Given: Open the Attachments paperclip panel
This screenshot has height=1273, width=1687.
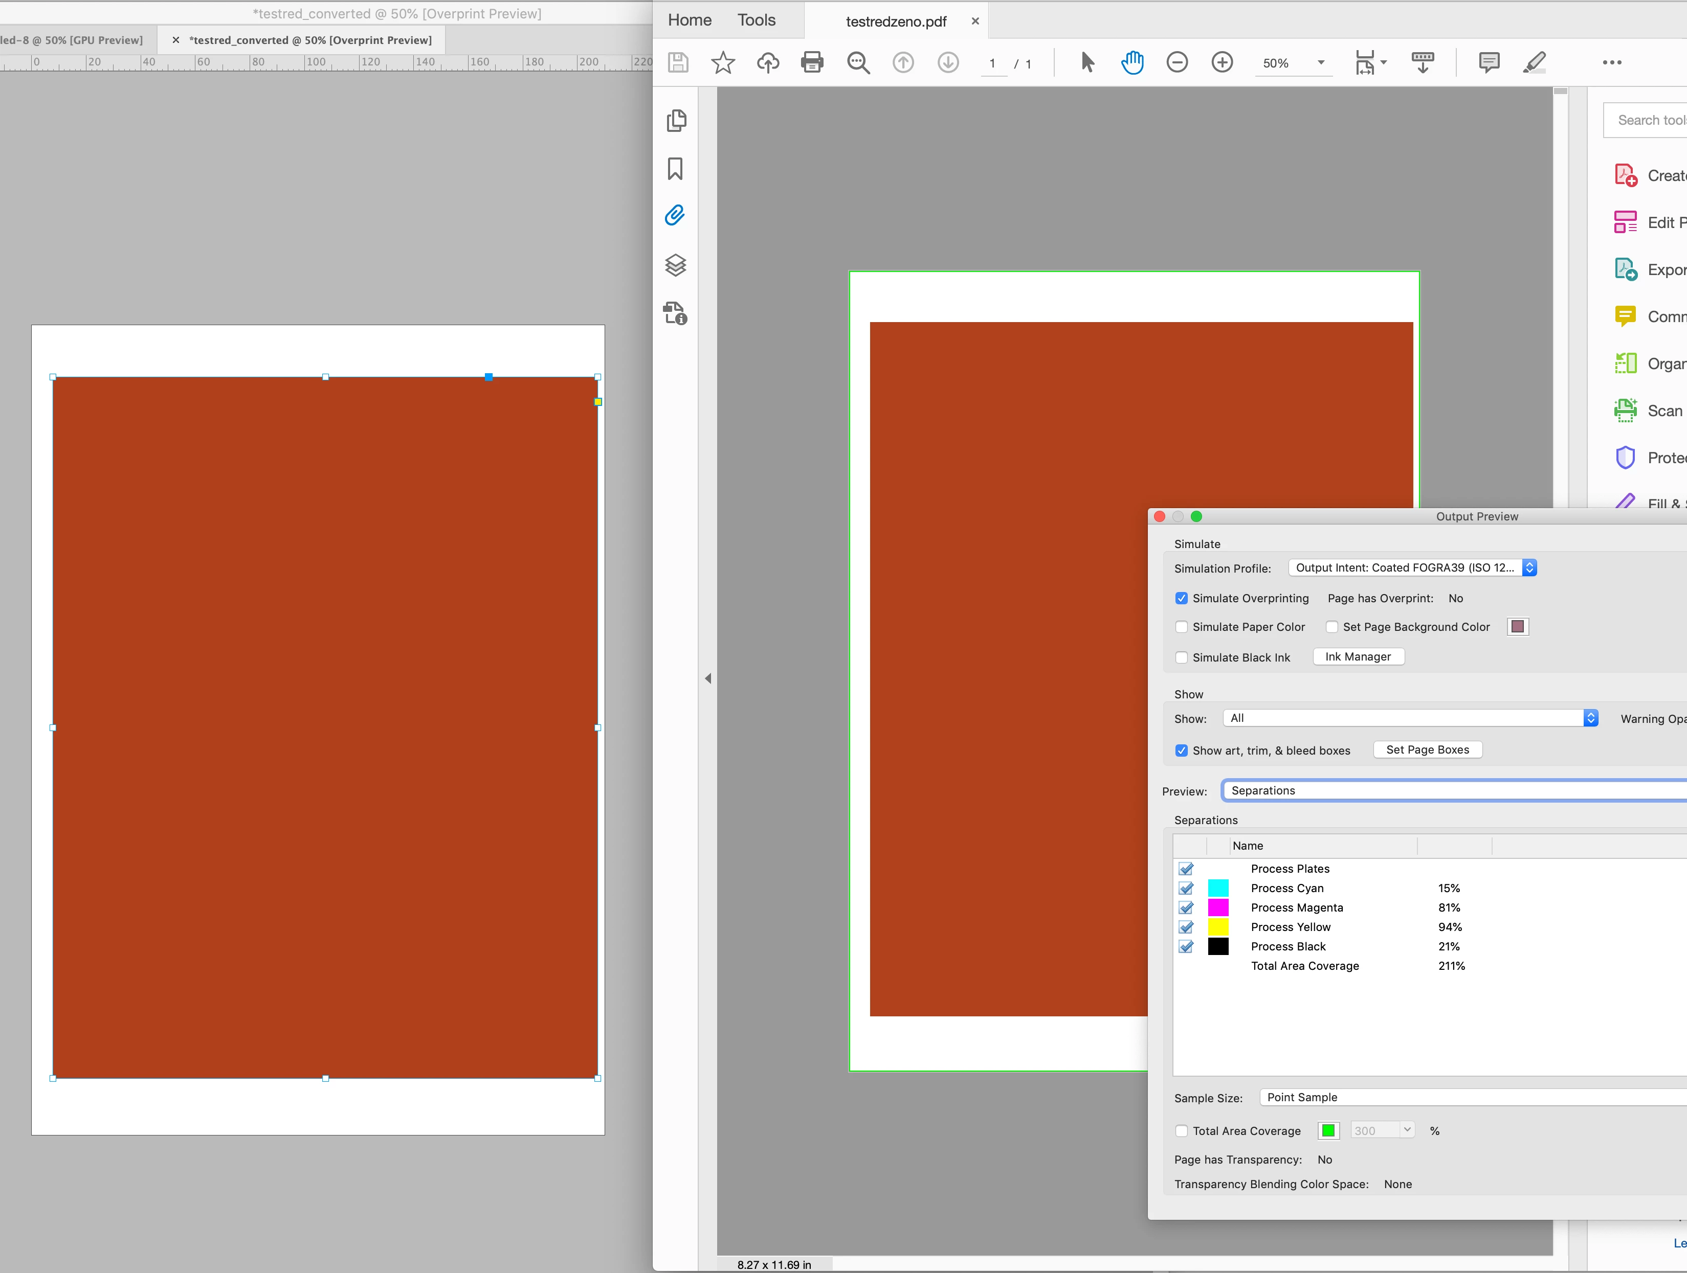Looking at the screenshot, I should [675, 216].
